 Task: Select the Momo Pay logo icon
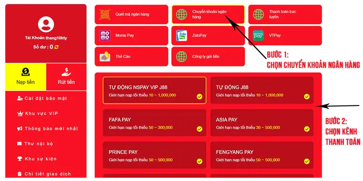(105, 36)
